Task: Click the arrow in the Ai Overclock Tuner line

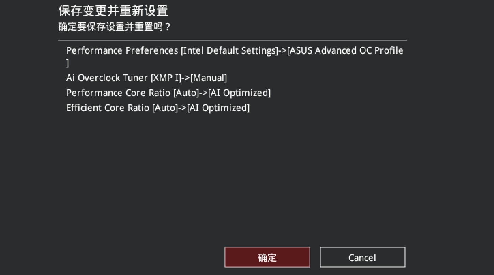Action: 186,78
